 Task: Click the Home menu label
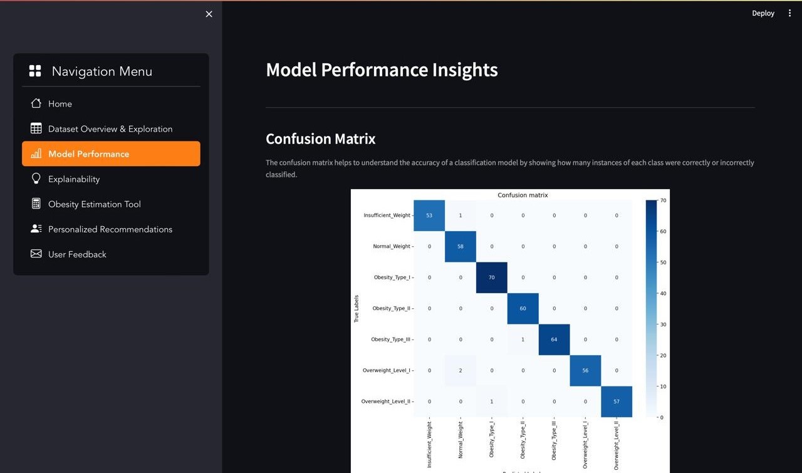[60, 104]
